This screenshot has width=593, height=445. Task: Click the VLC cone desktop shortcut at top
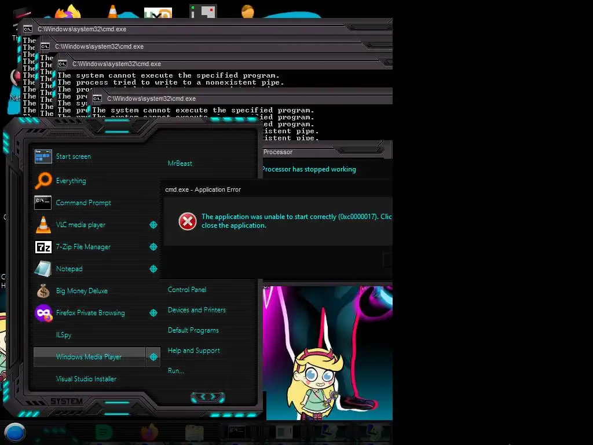coord(113,12)
